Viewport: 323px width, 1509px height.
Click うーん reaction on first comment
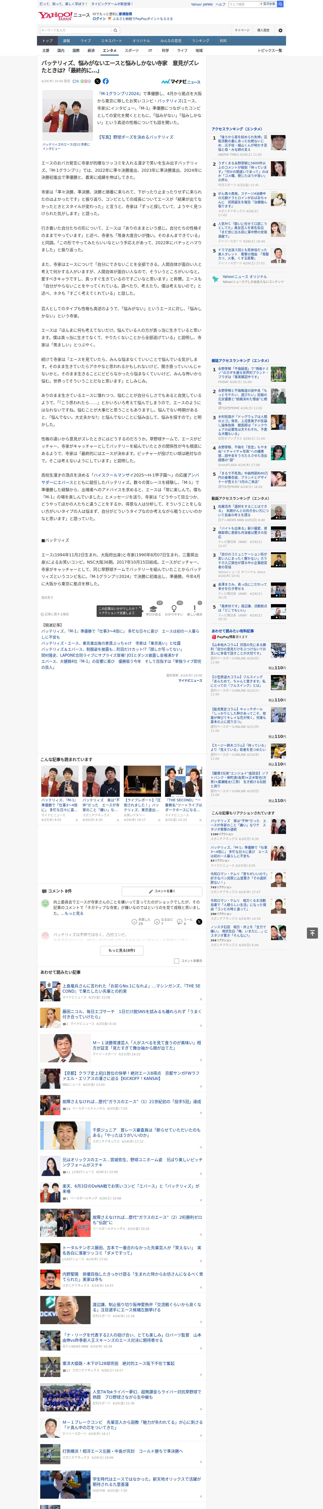tap(180, 922)
